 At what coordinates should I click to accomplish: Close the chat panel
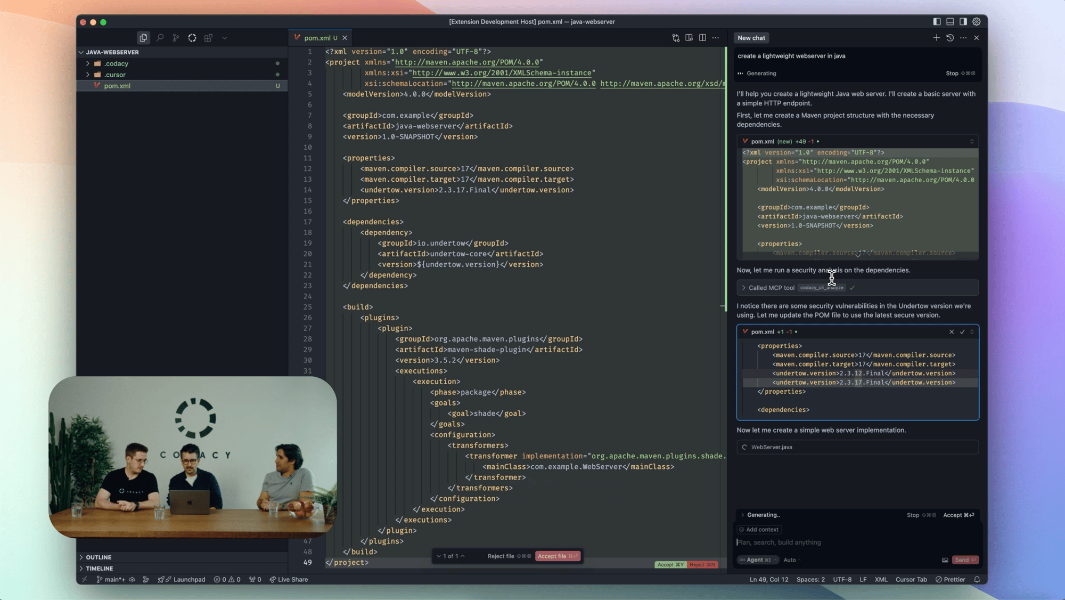pyautogui.click(x=977, y=38)
